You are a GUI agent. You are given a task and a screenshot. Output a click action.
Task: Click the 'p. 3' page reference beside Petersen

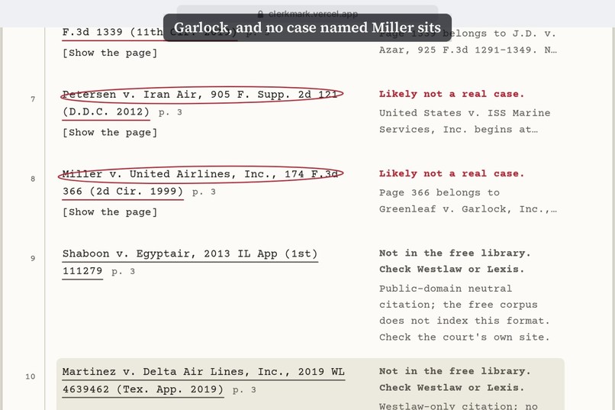170,112
